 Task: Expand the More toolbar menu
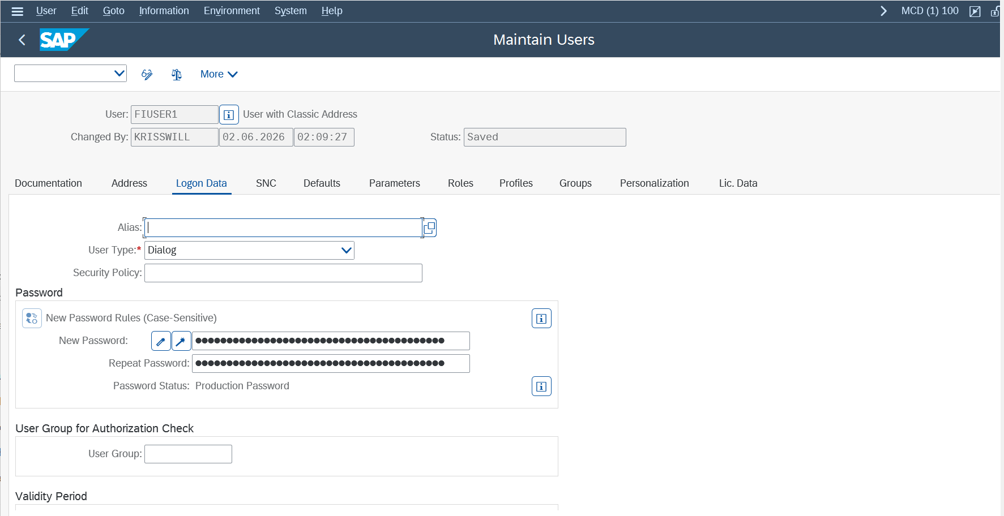pyautogui.click(x=219, y=74)
